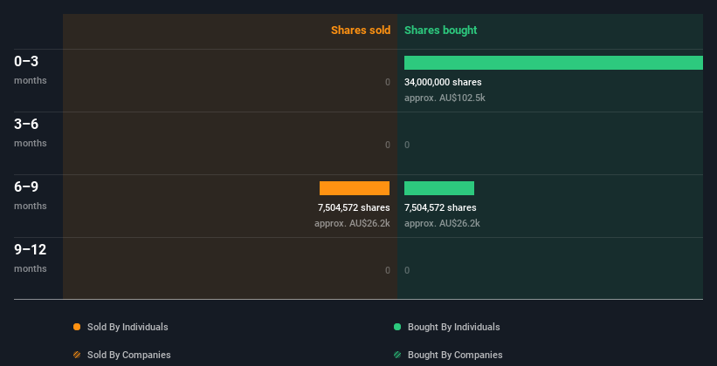This screenshot has width=717, height=366.
Task: Click 'Bought By Companies' legend text
Action: point(455,355)
